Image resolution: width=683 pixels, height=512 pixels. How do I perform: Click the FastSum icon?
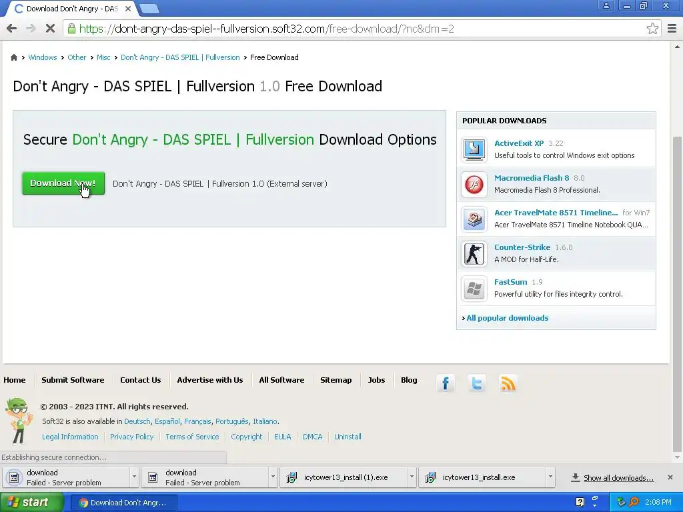474,288
